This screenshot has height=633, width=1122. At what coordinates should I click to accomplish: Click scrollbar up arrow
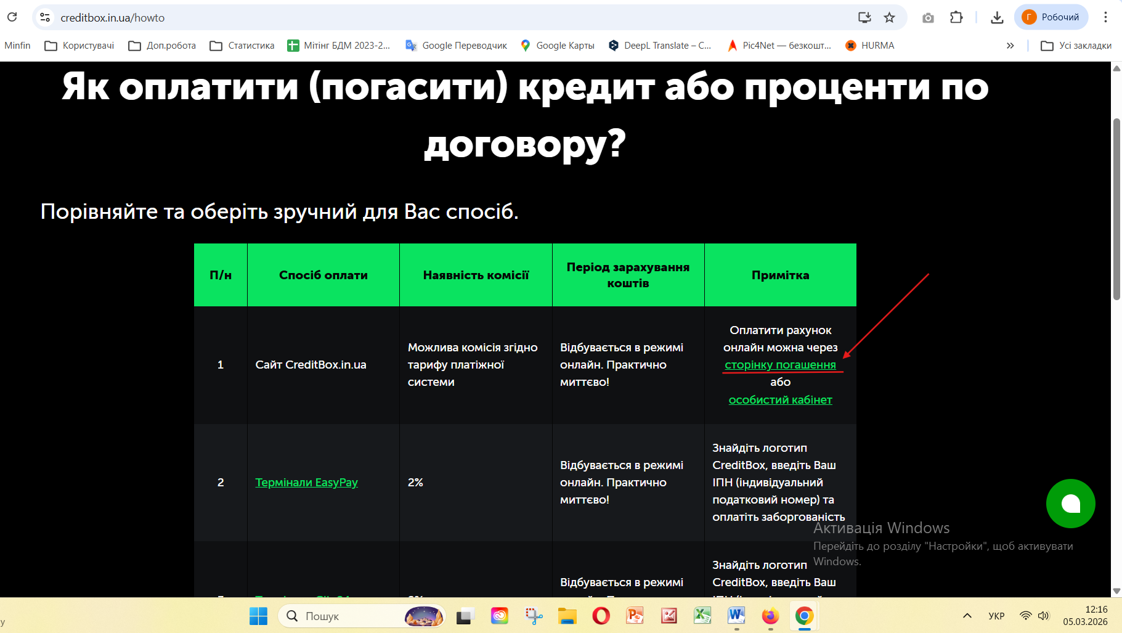1116,68
